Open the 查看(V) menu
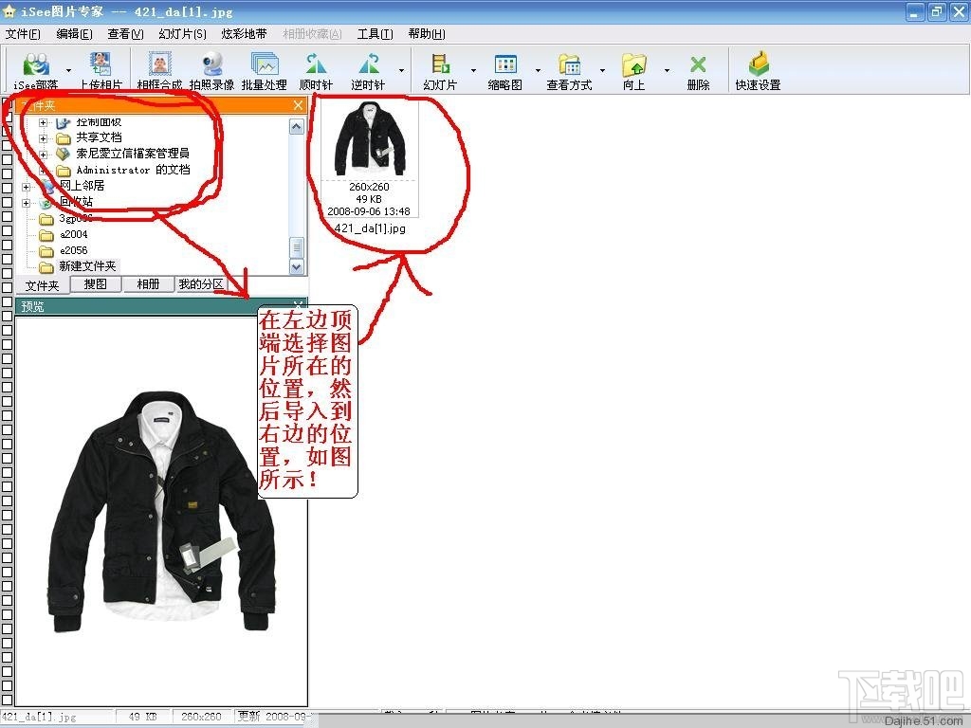This screenshot has height=728, width=971. click(126, 33)
